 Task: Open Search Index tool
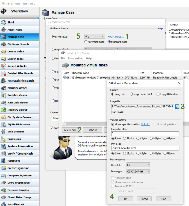(20, 59)
